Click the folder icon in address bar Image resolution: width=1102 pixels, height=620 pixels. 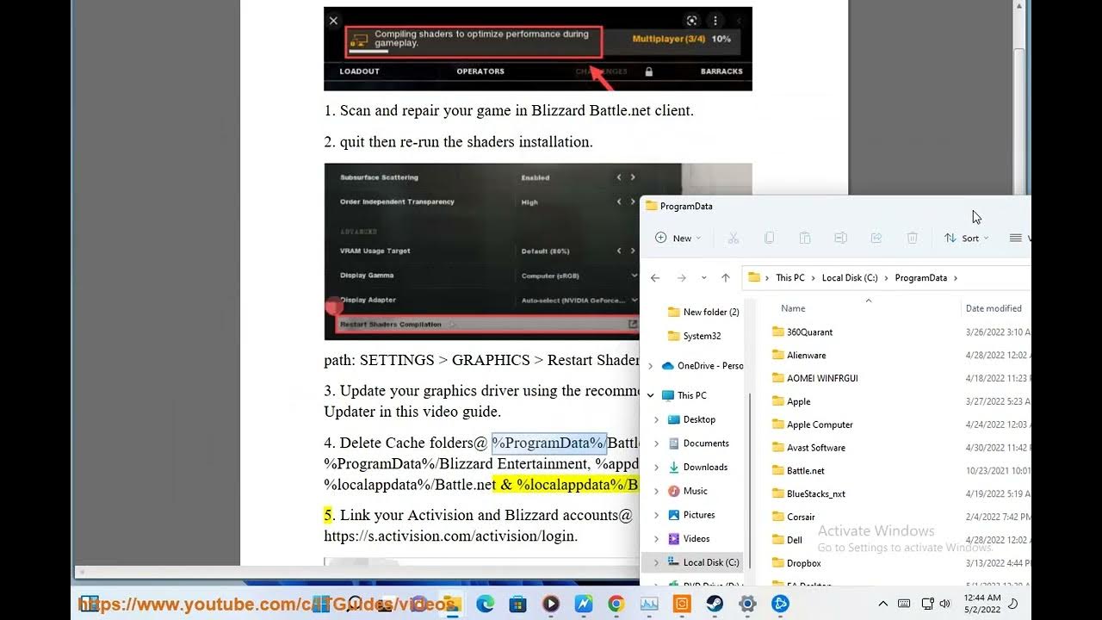coord(754,277)
